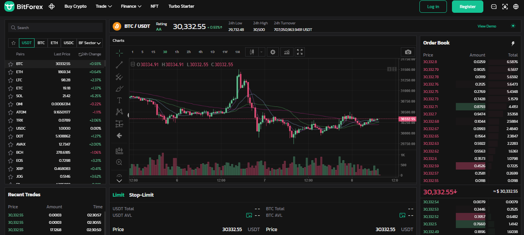524x235 pixels.
Task: Open the candlestick chart style button
Action: pyautogui.click(x=252, y=52)
